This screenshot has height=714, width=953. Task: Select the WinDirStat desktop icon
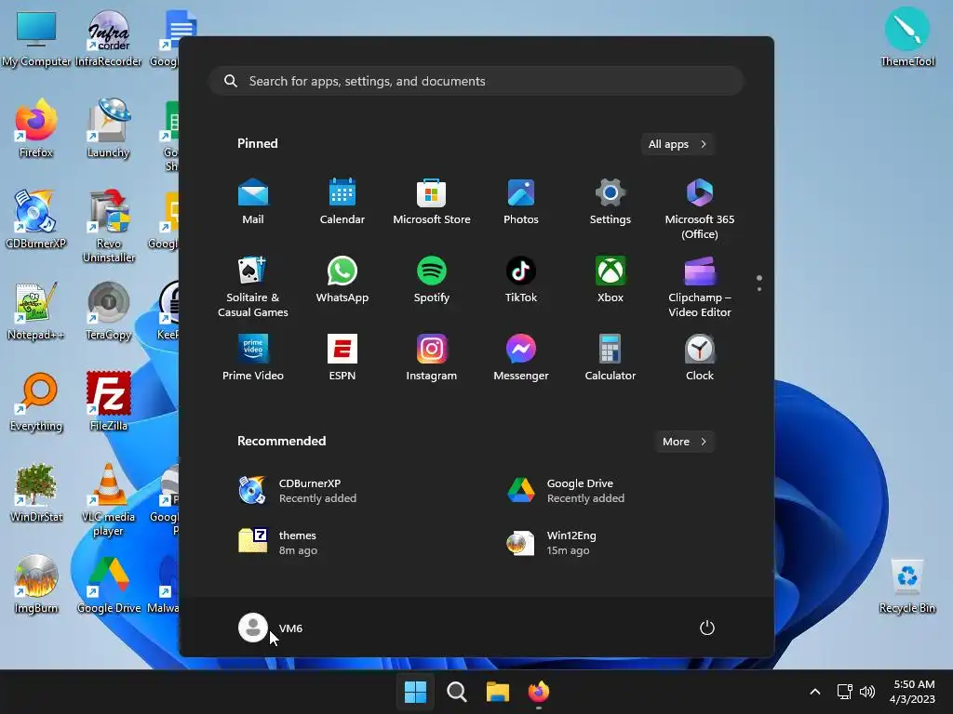tap(36, 493)
